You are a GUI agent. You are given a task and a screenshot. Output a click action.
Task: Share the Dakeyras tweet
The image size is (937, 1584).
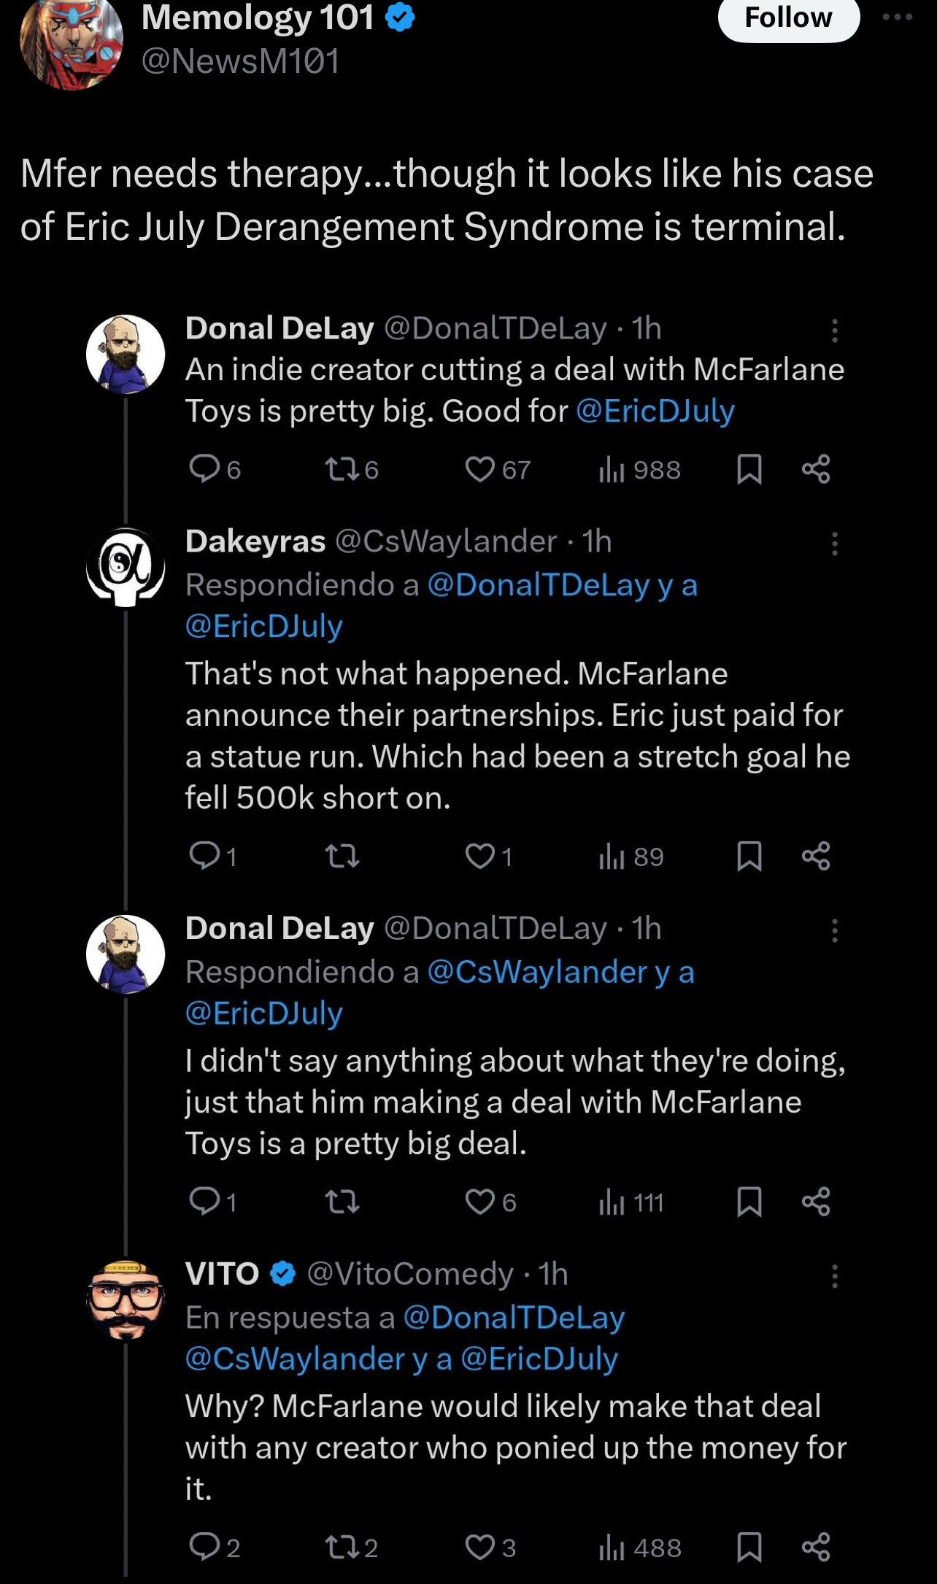816,856
